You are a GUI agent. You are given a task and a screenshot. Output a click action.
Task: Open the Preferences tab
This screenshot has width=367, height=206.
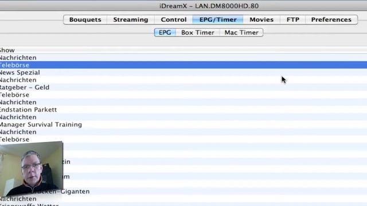coord(331,19)
